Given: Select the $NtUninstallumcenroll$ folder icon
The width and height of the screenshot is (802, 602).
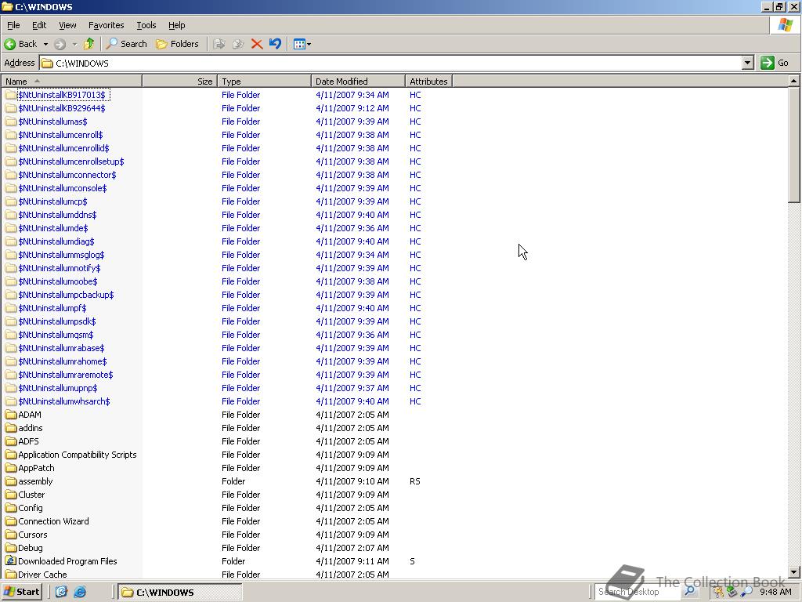Looking at the screenshot, I should point(11,135).
